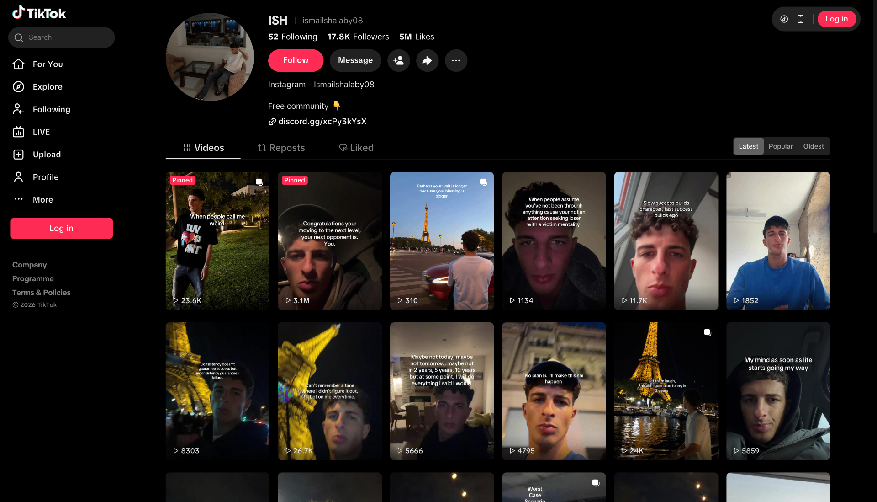Screen dimensions: 877x502
Task: Open "My mind as soon as life" video
Action: 778,391
